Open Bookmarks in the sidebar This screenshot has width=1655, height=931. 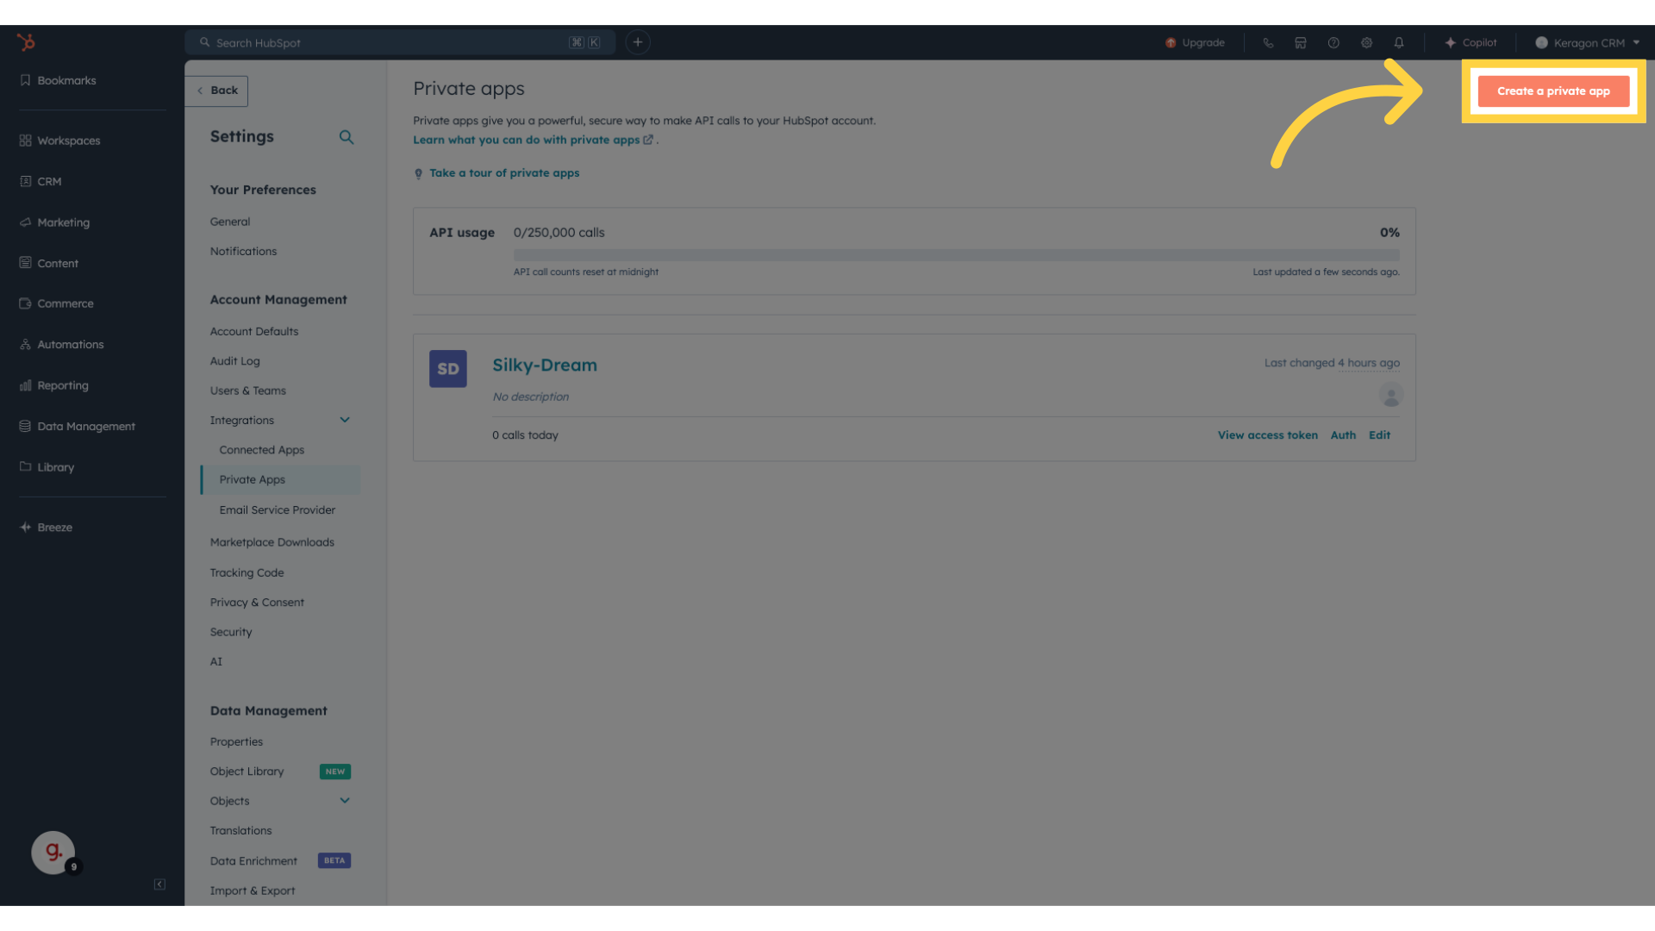tap(58, 80)
